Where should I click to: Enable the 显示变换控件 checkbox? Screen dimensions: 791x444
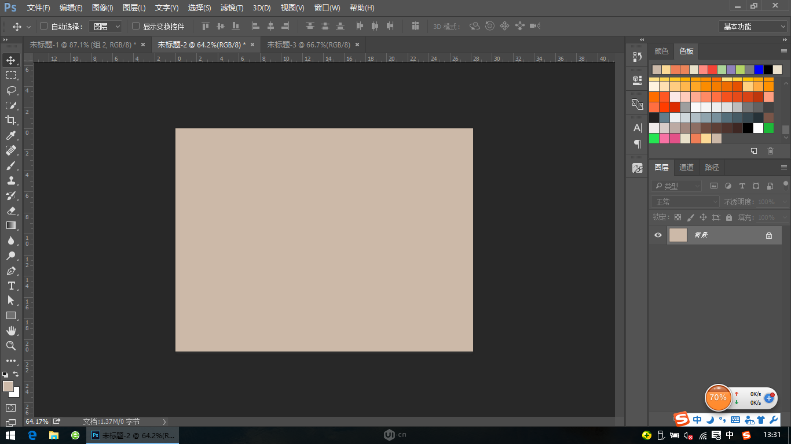[136, 26]
